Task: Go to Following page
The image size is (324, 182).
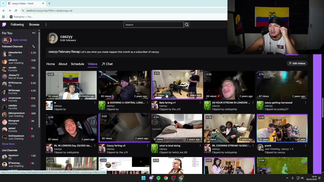Action: pos(17,25)
